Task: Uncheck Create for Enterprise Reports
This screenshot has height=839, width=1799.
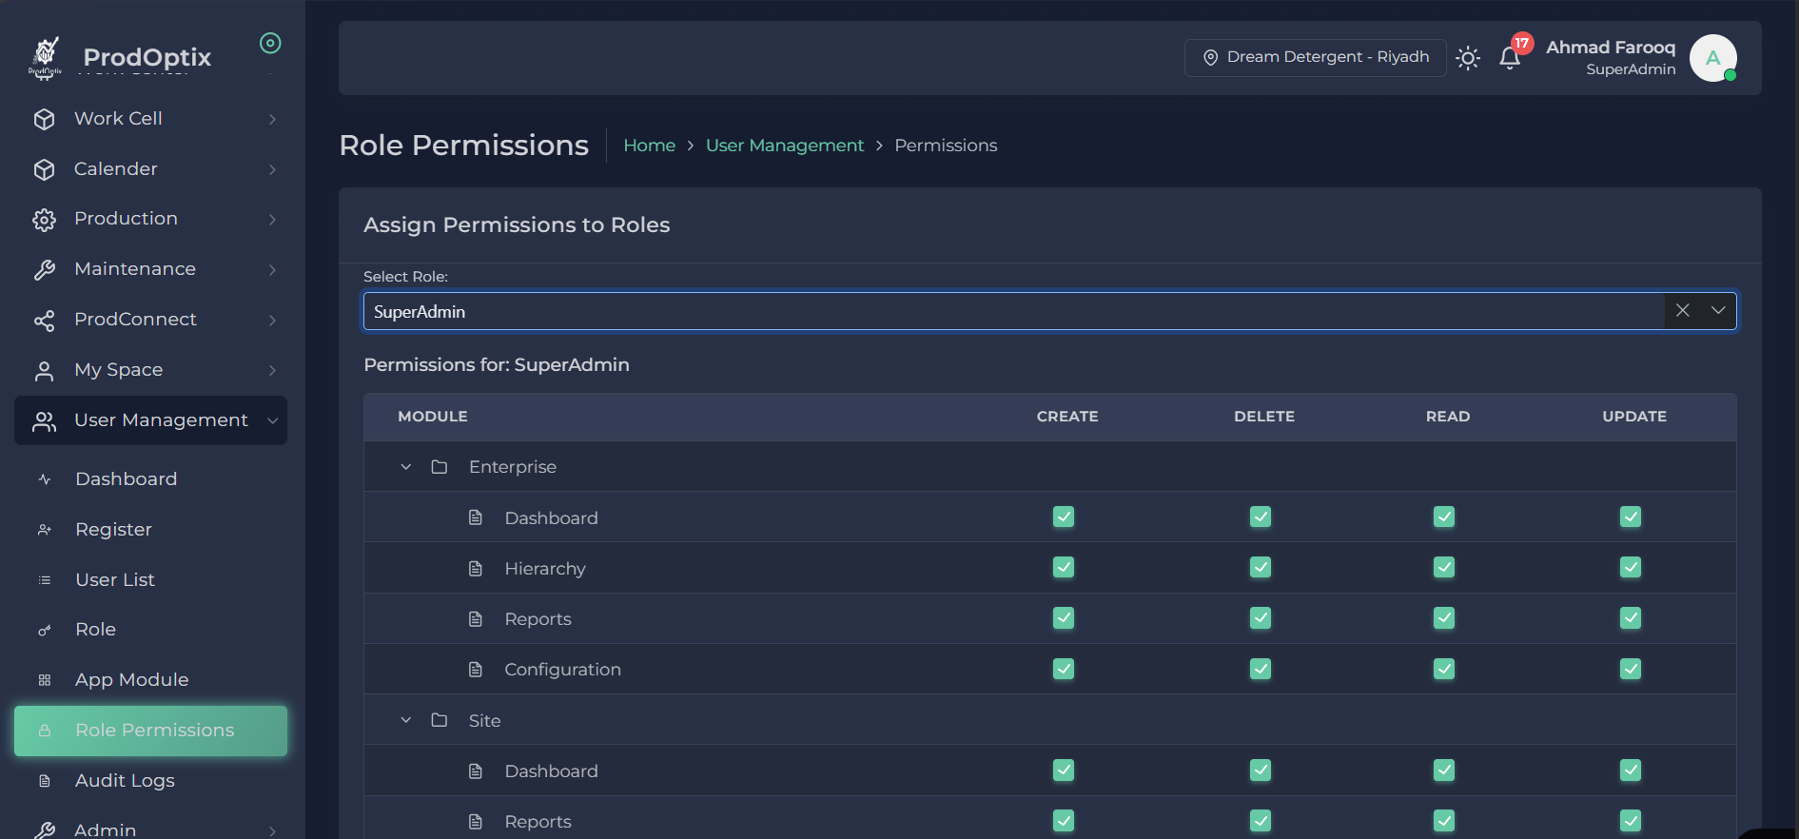Action: click(1064, 617)
